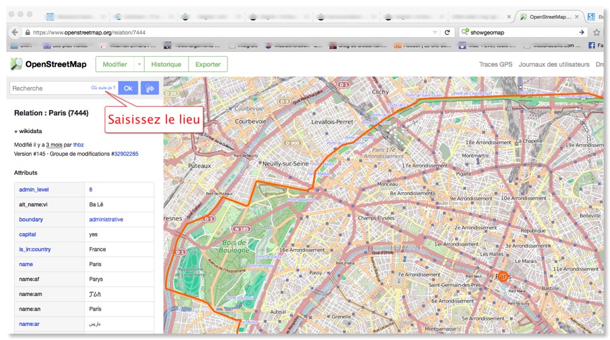Expand the + wikidata section
Image resolution: width=610 pixels, height=340 pixels.
coord(28,131)
